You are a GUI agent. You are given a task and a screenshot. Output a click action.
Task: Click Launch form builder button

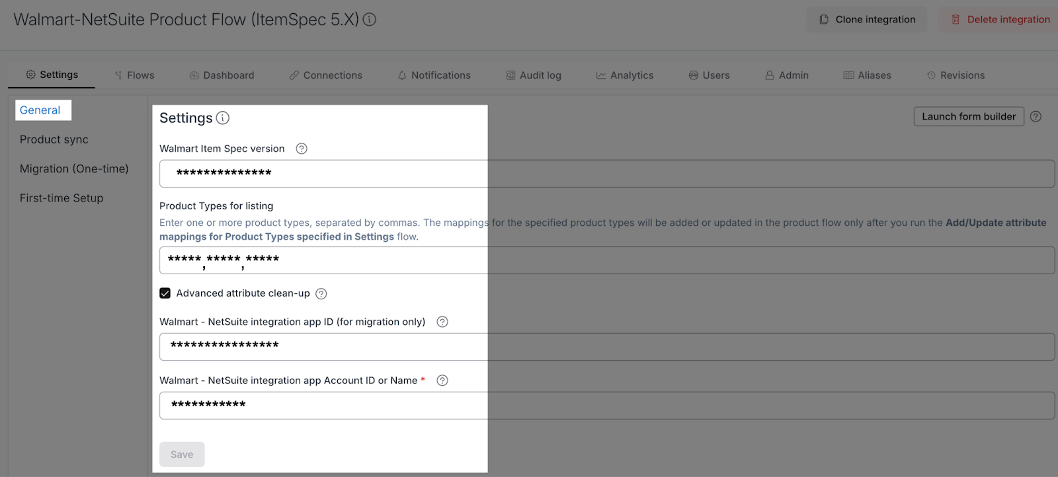click(969, 116)
